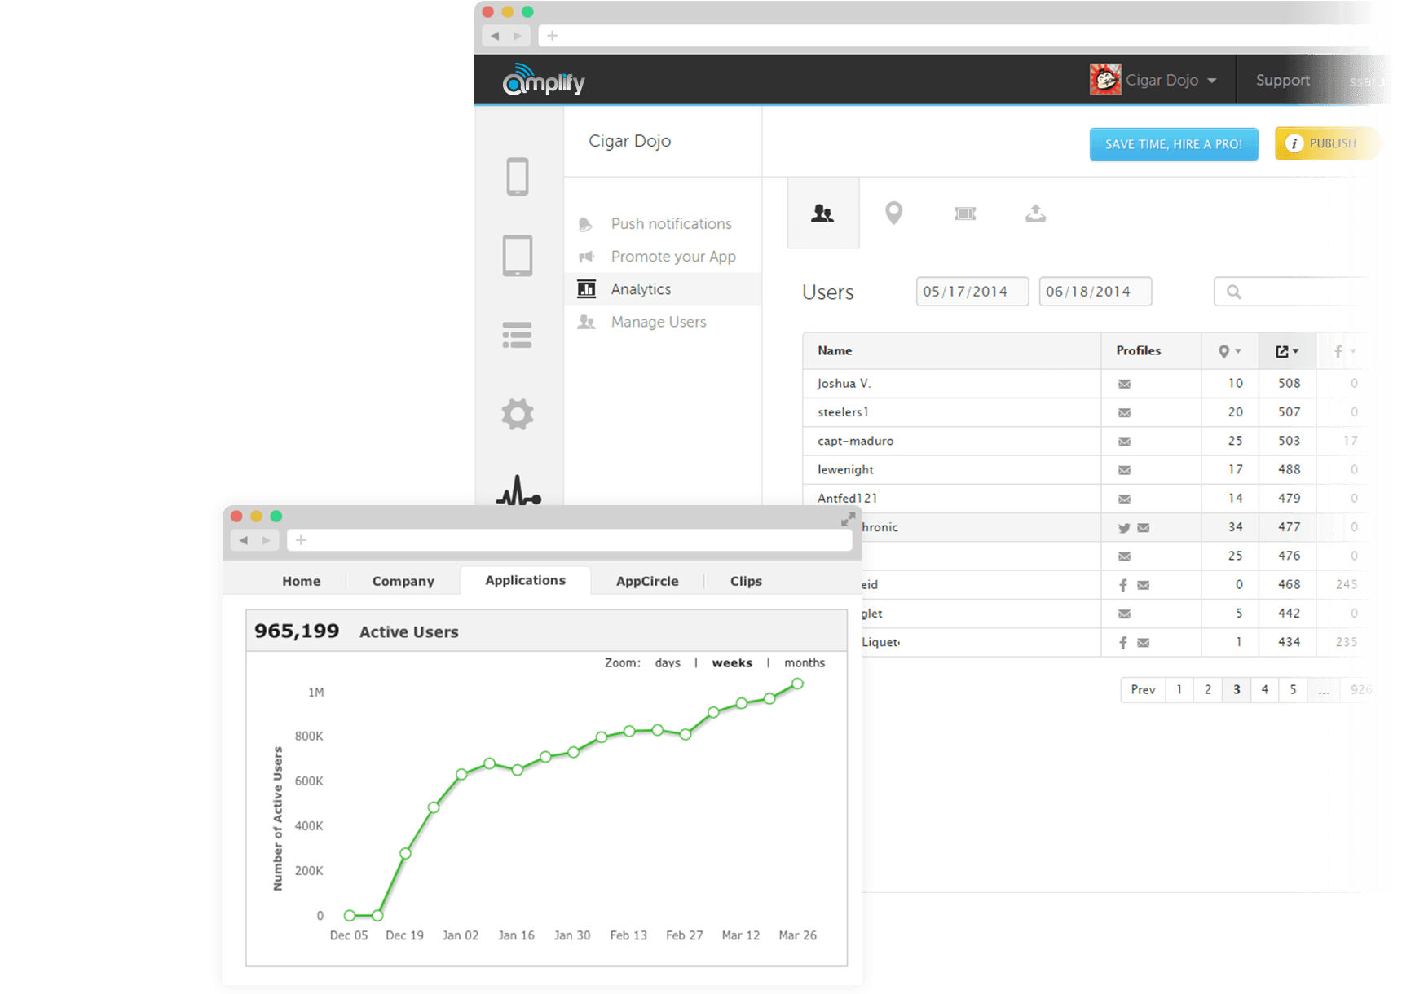This screenshot has width=1402, height=994.
Task: Select the user capt-maduro
Action: coord(855,441)
